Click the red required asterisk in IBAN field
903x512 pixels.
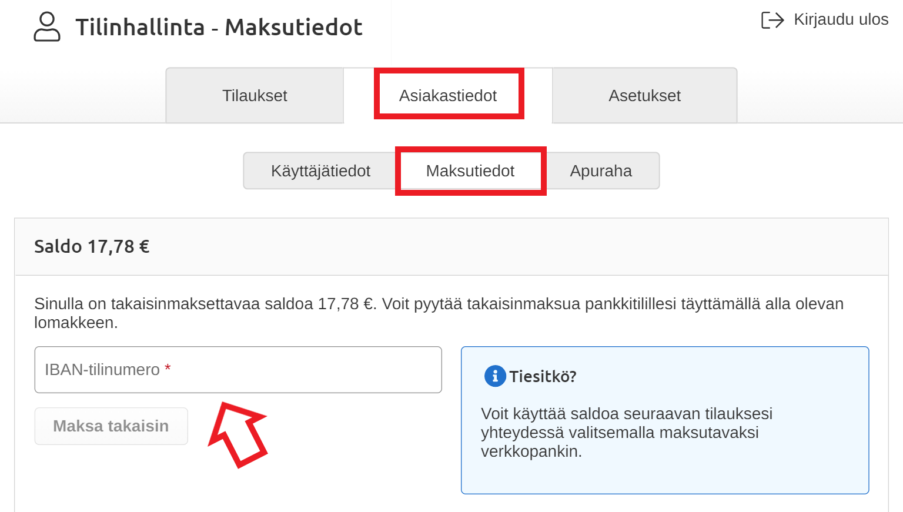pyautogui.click(x=168, y=369)
